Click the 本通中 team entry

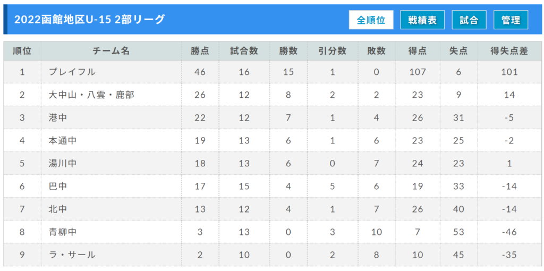pyautogui.click(x=63, y=140)
